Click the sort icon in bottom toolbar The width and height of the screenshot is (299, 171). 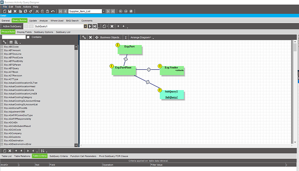[x=42, y=151]
